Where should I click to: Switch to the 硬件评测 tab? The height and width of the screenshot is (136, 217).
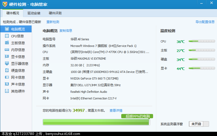tap(55, 13)
